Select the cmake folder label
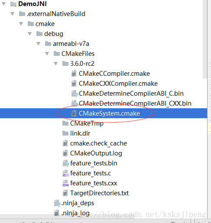 click(x=45, y=24)
